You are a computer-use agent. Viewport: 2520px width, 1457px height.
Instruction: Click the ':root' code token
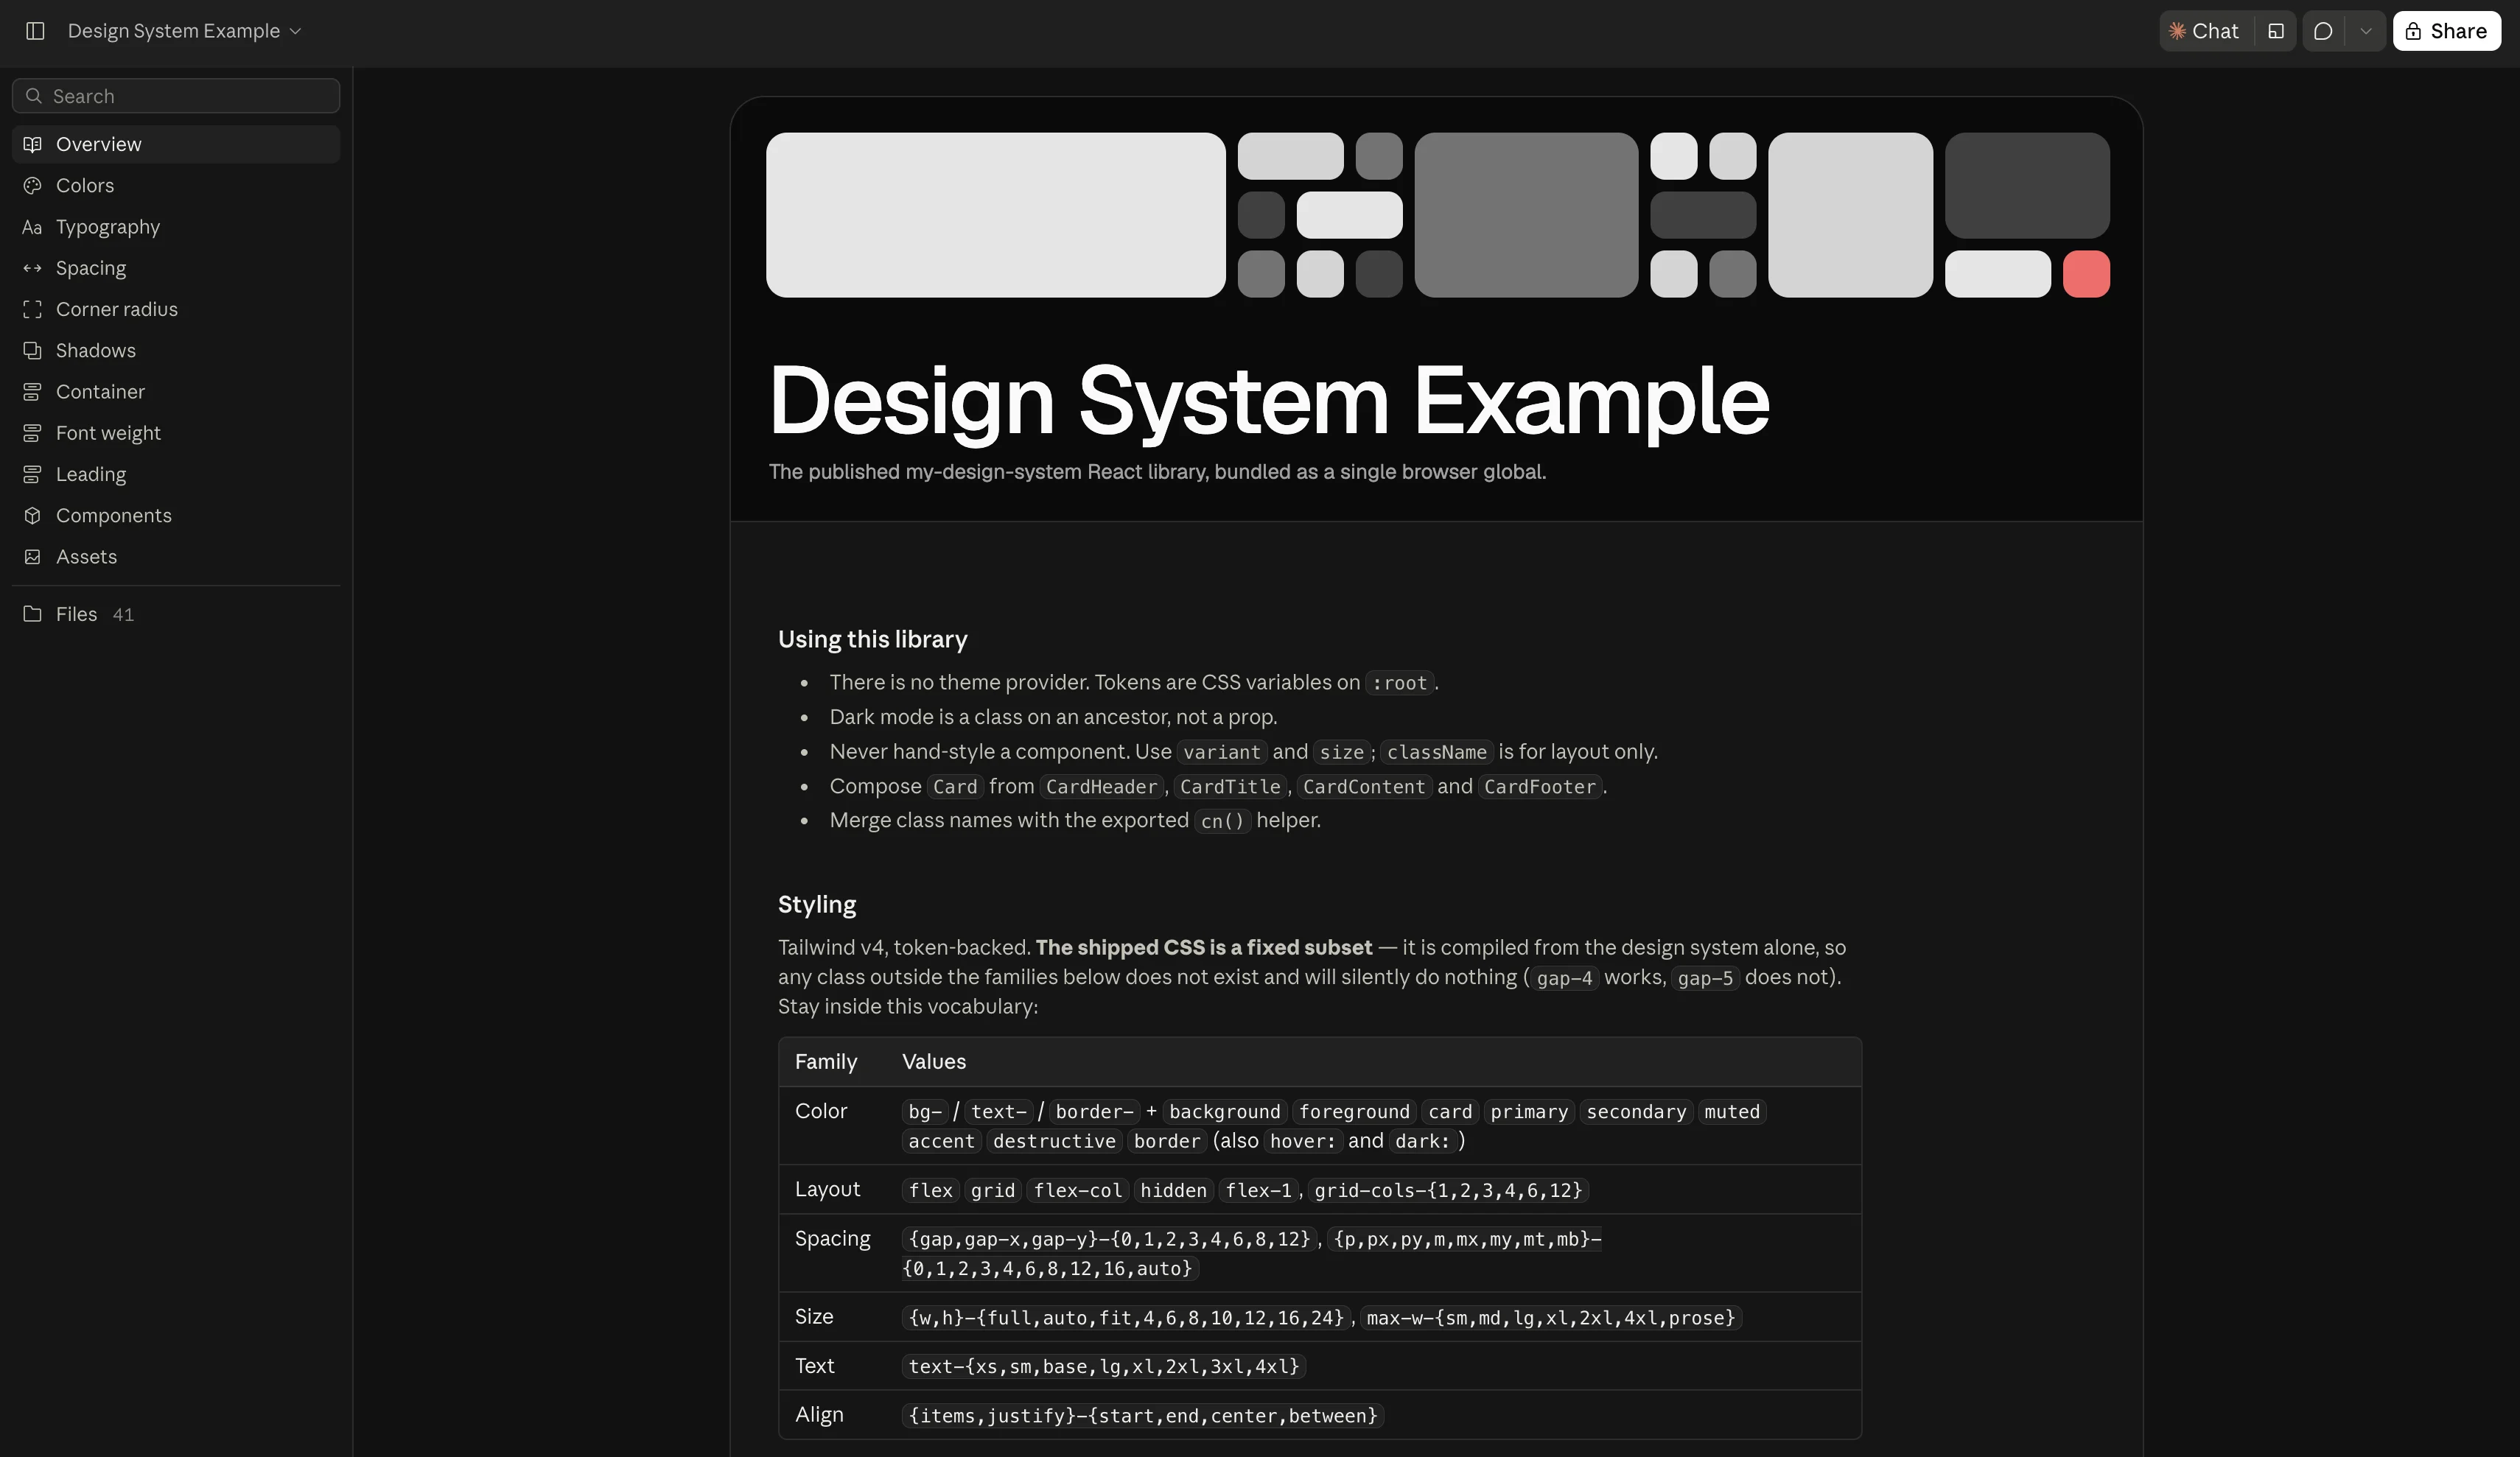(1399, 683)
